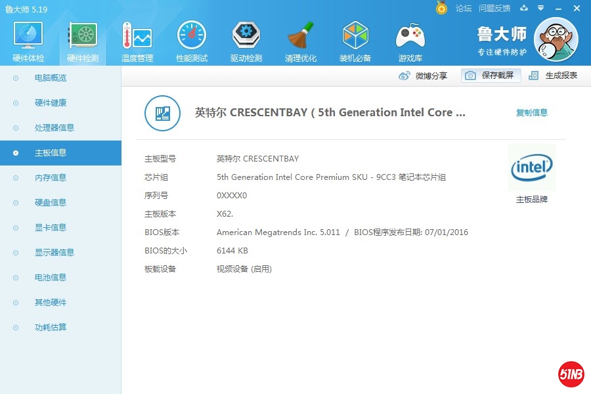Viewport: 591px width, 394px height.
Task: Click the 鲁大师 mascot avatar
Action: [x=556, y=39]
